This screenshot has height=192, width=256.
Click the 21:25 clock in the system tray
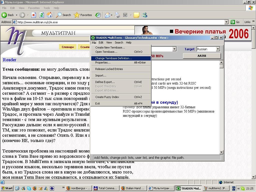pos(250,188)
